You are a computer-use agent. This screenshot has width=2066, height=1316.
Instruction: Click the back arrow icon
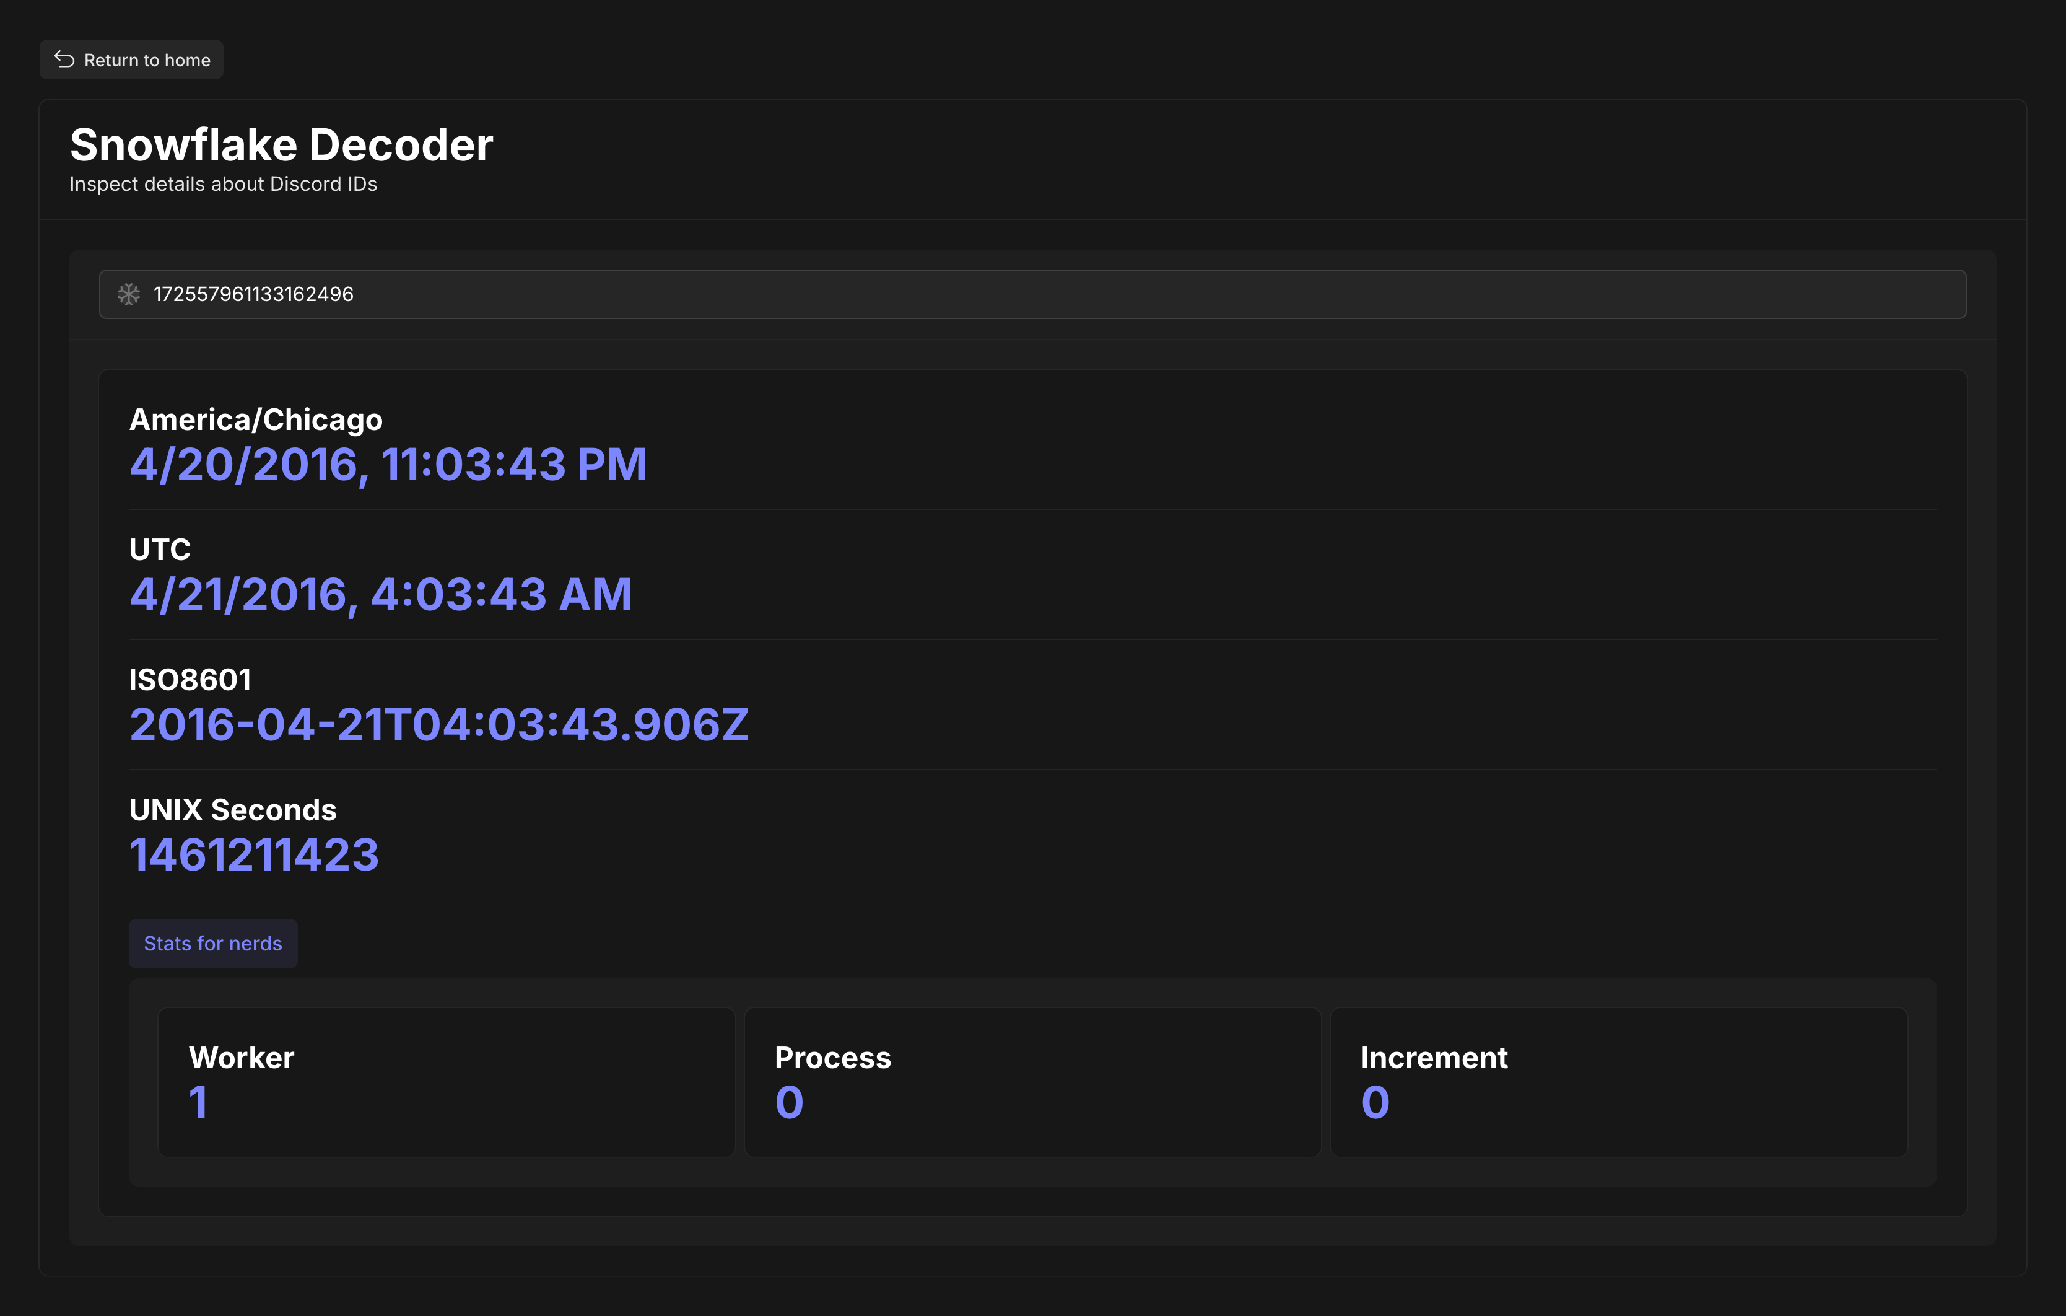64,59
